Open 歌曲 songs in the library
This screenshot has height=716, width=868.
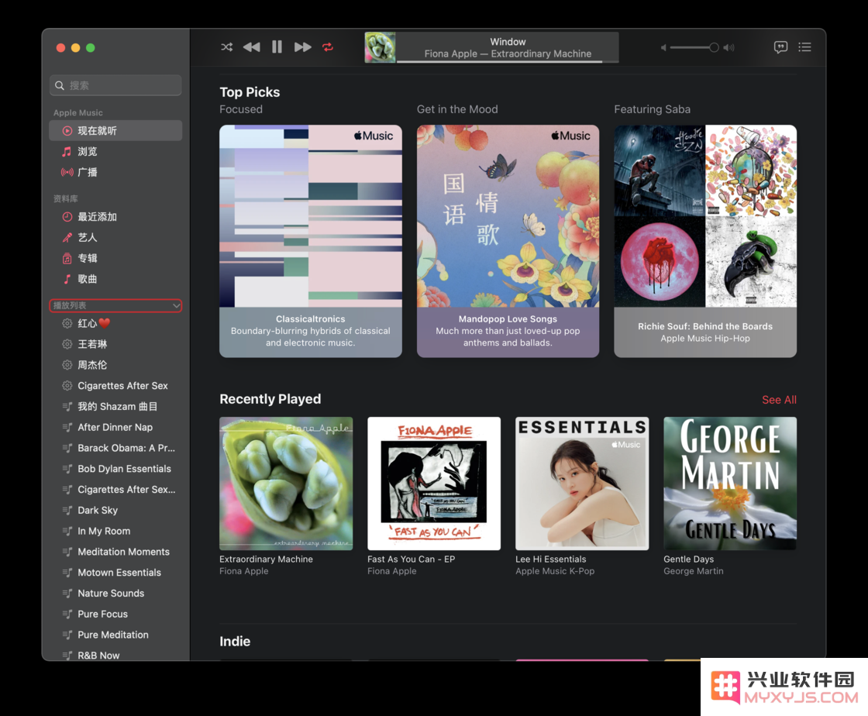115,279
